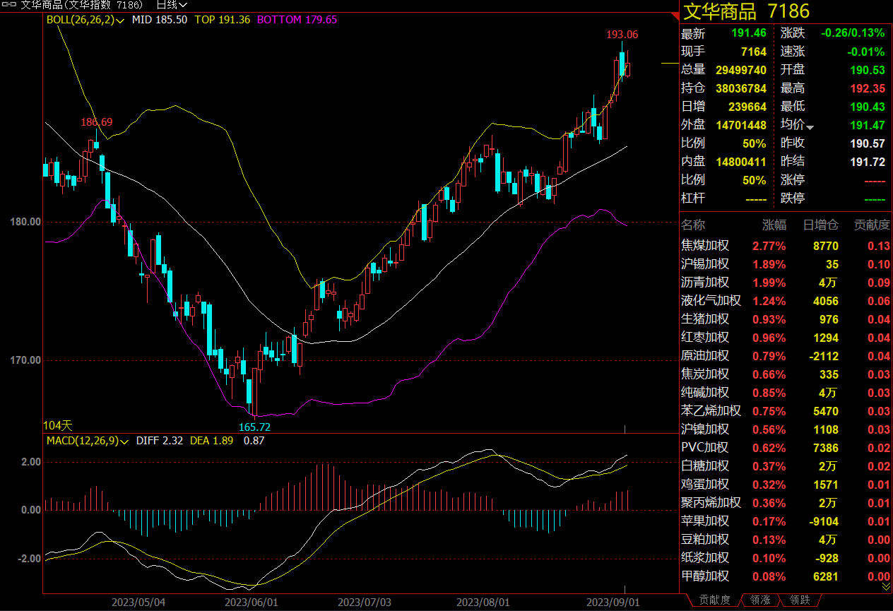Click the BOLL TOP 191.36 readout
Screen dimensions: 893x611
coord(222,20)
